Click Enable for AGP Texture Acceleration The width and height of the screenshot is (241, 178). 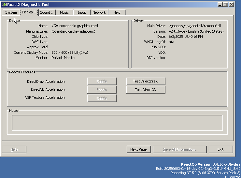(x=102, y=98)
